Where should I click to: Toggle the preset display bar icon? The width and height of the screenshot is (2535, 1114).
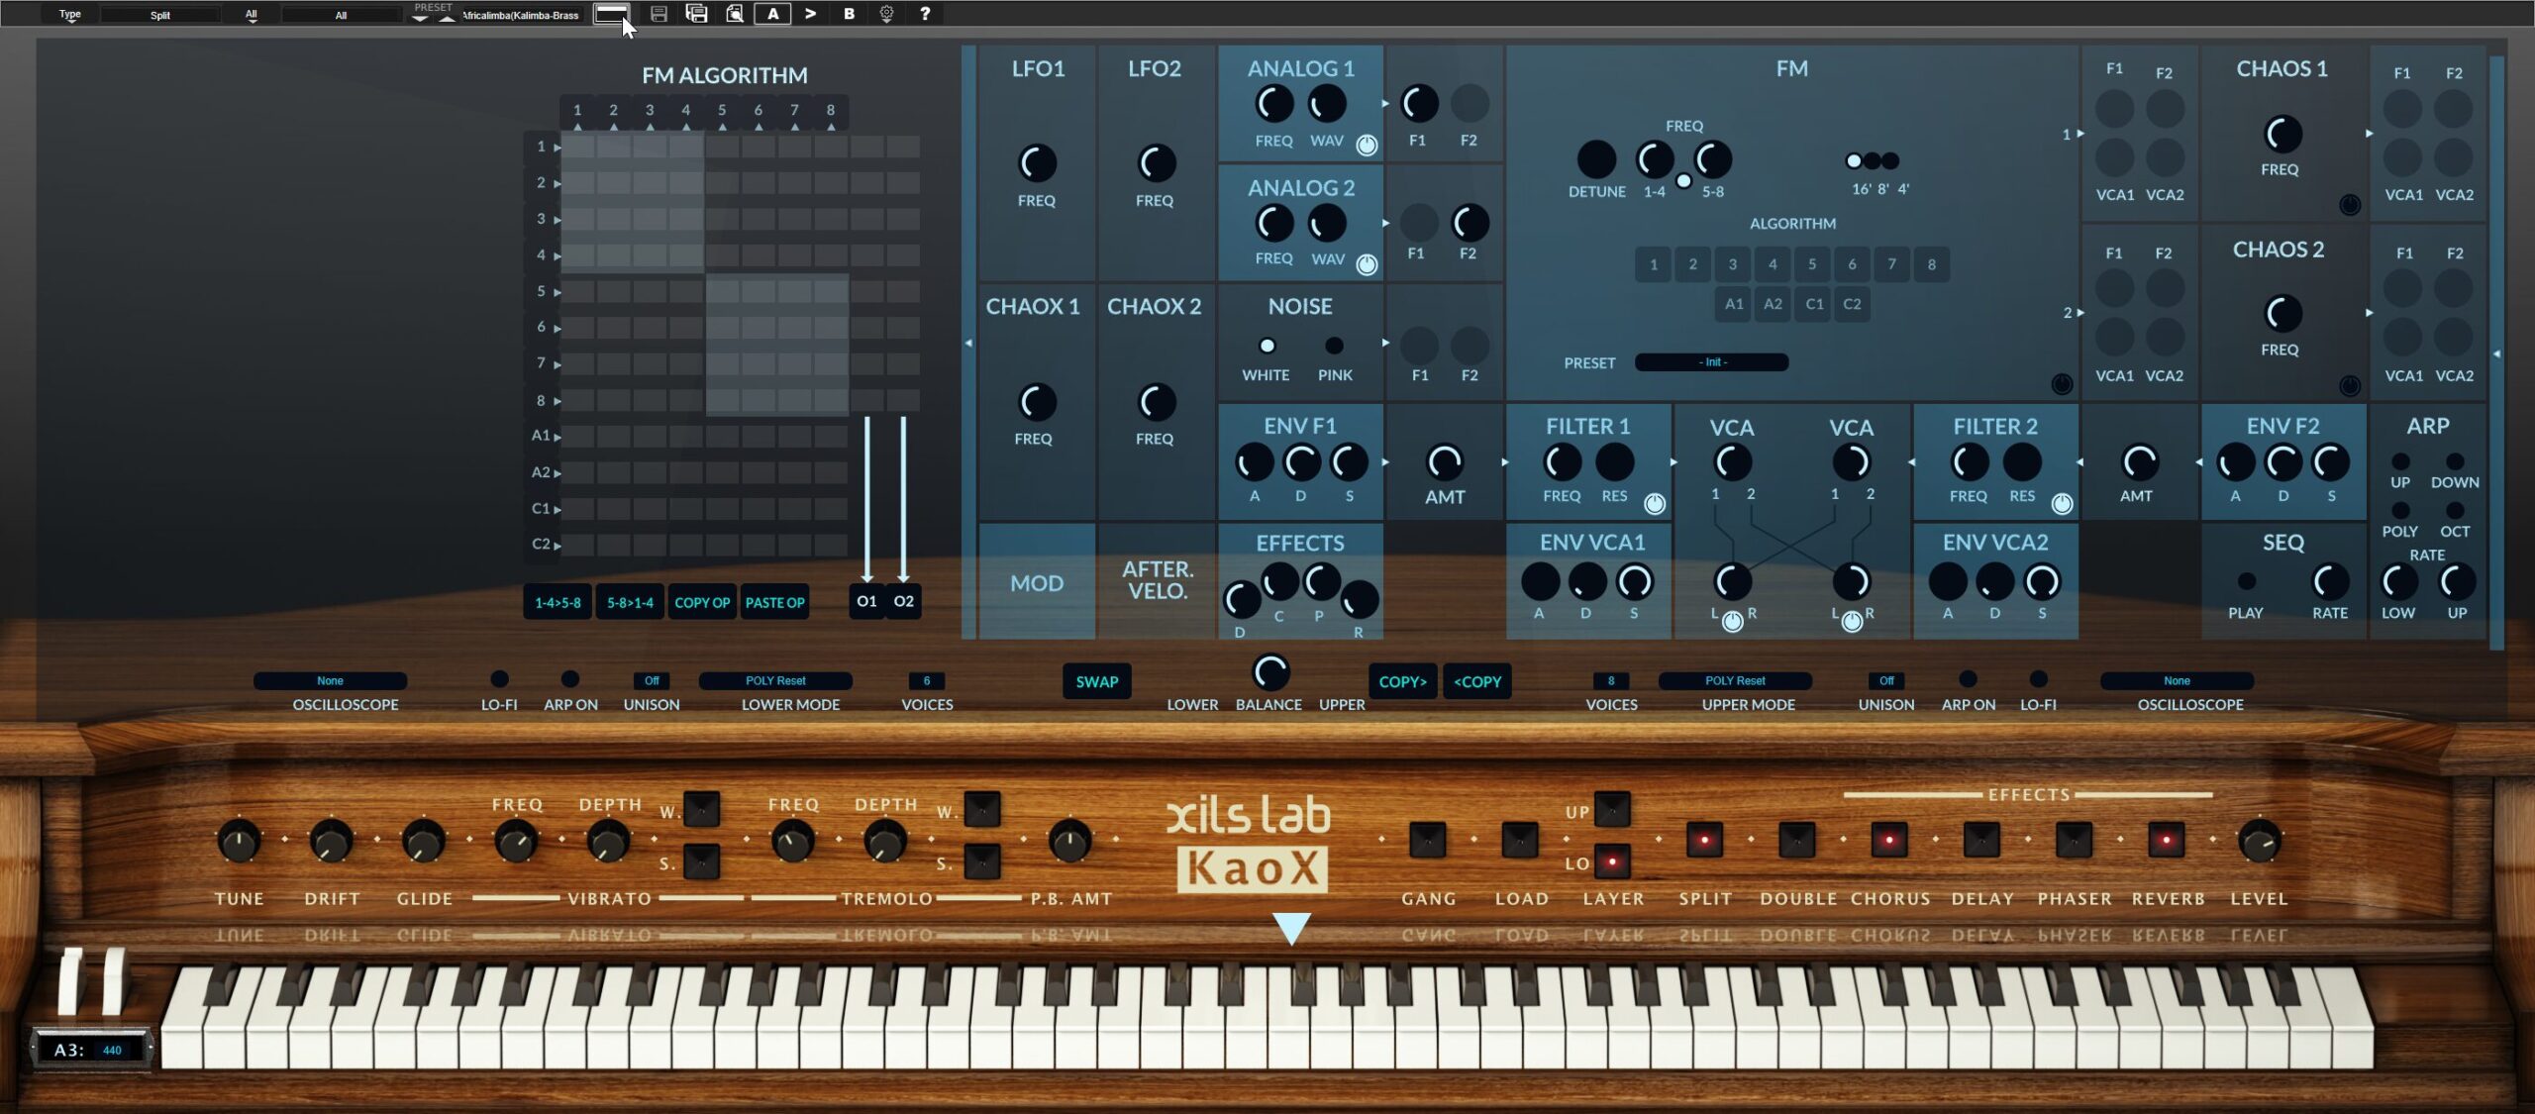click(611, 14)
